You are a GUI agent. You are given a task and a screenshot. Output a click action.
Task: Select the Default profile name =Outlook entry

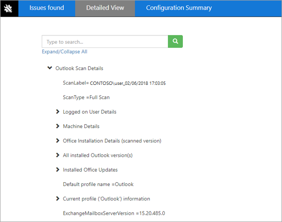pyautogui.click(x=98, y=185)
